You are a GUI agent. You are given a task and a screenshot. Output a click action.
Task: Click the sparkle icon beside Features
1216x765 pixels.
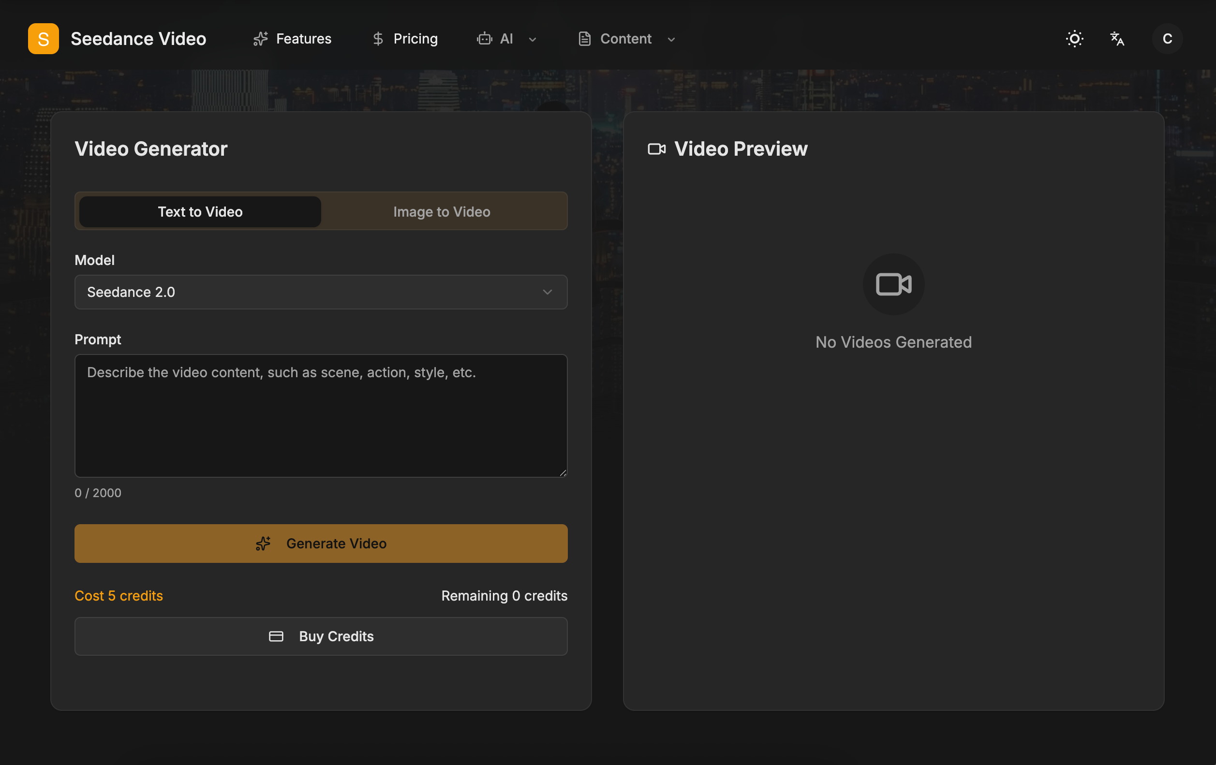click(261, 39)
